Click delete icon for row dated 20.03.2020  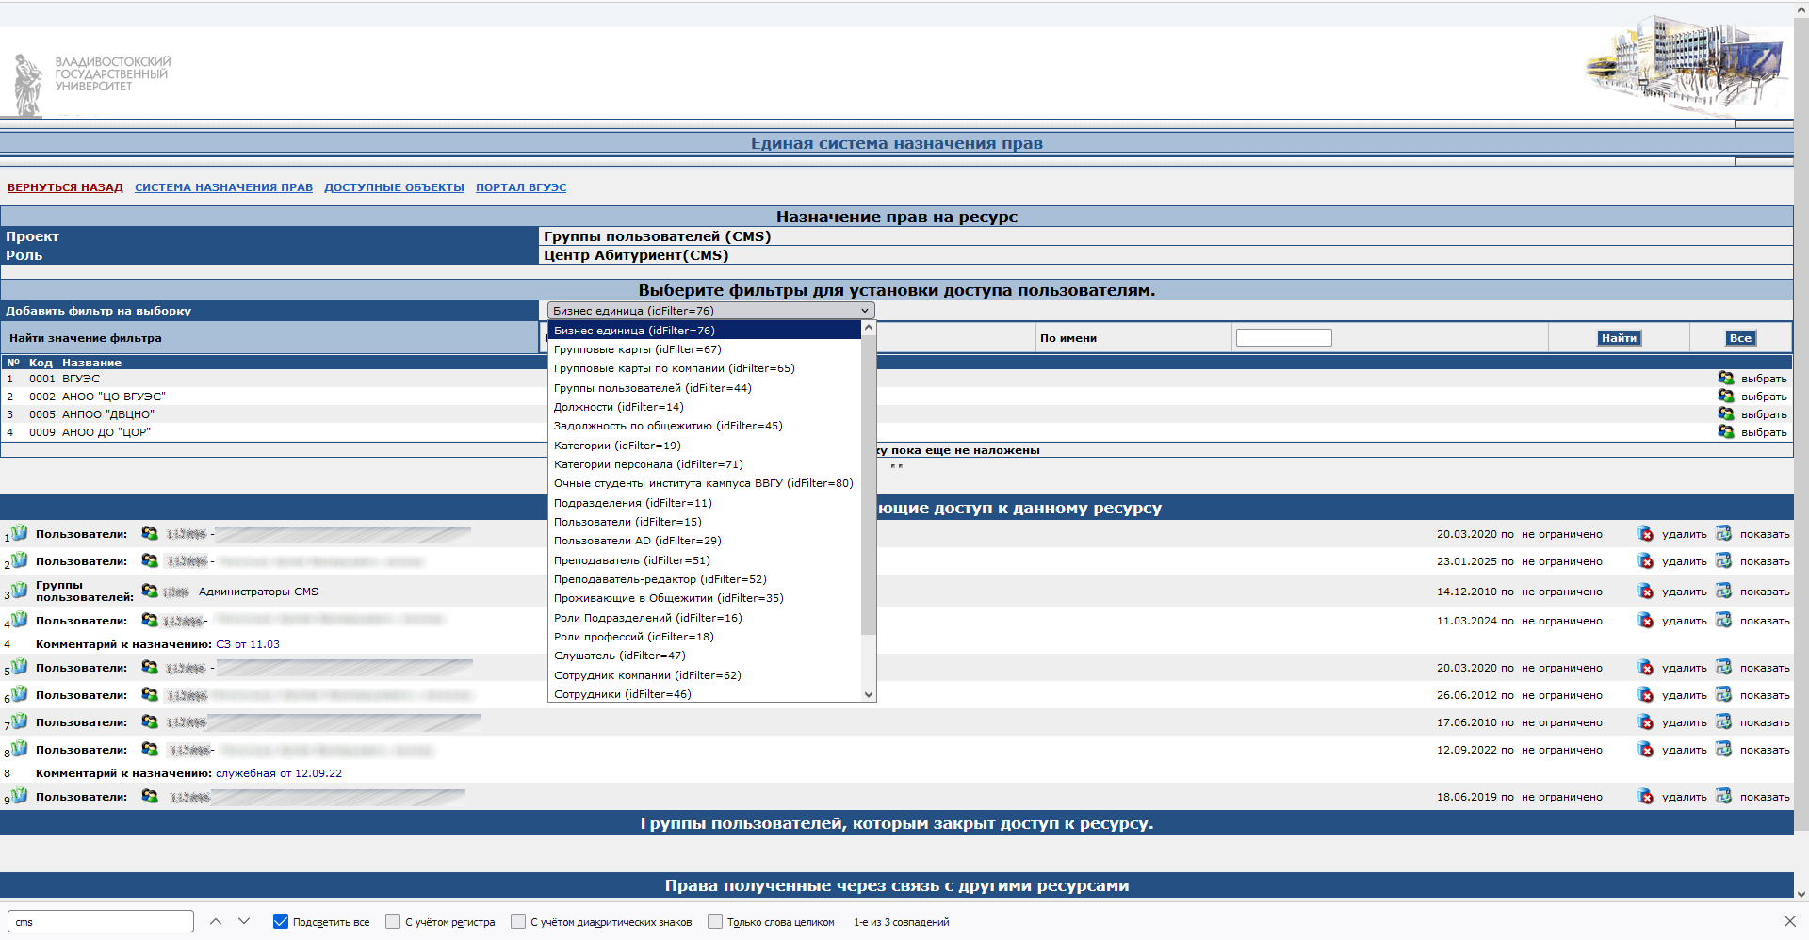coord(1645,534)
